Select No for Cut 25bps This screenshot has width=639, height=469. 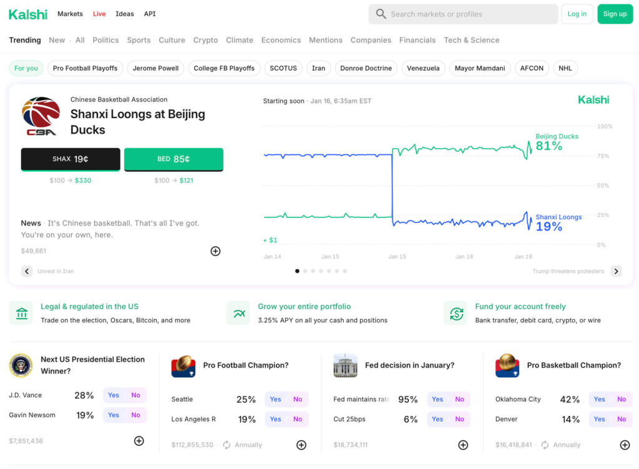(x=460, y=419)
